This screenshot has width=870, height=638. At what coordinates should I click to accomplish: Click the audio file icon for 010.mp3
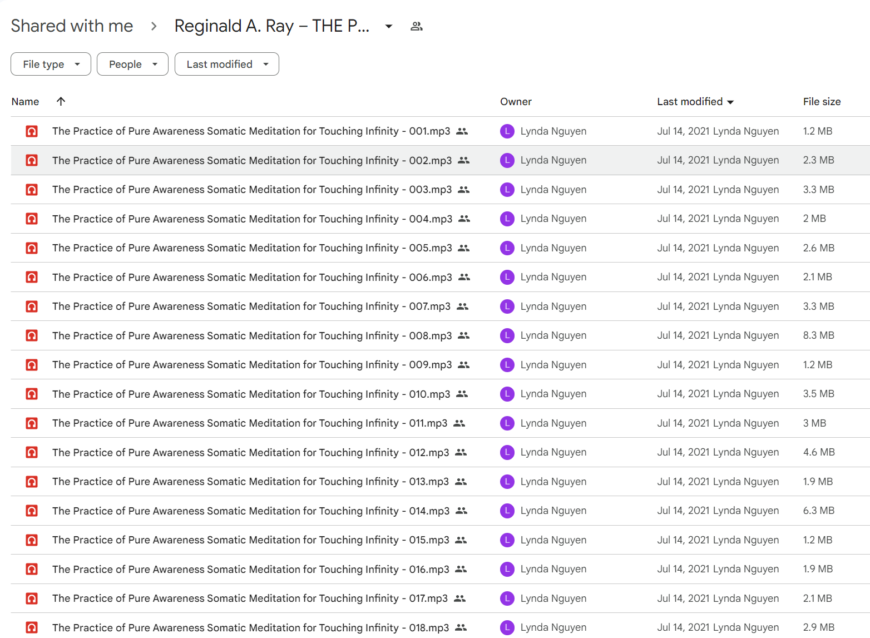click(x=32, y=394)
